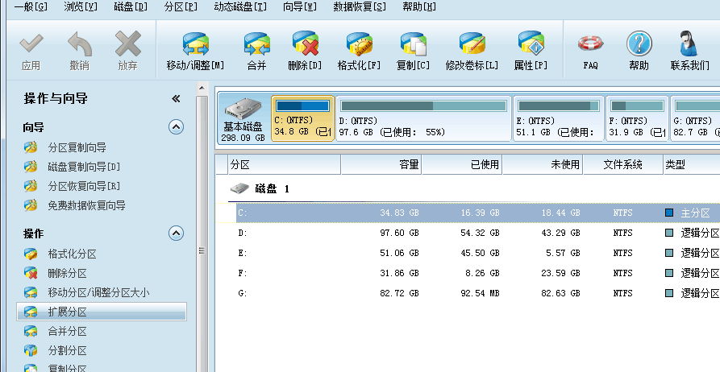The image size is (720, 372).
Task: Start the 免费数据恢复向导 wizard
Action: tap(87, 205)
